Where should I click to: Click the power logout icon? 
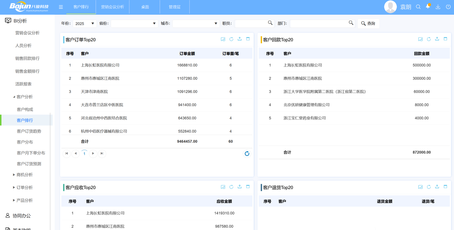click(448, 7)
